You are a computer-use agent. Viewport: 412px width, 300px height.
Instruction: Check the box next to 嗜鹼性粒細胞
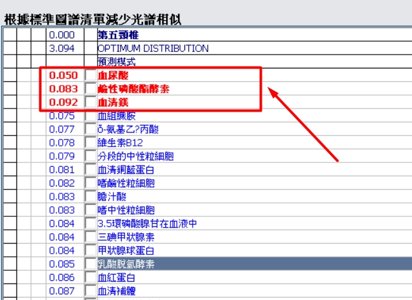[x=91, y=183]
